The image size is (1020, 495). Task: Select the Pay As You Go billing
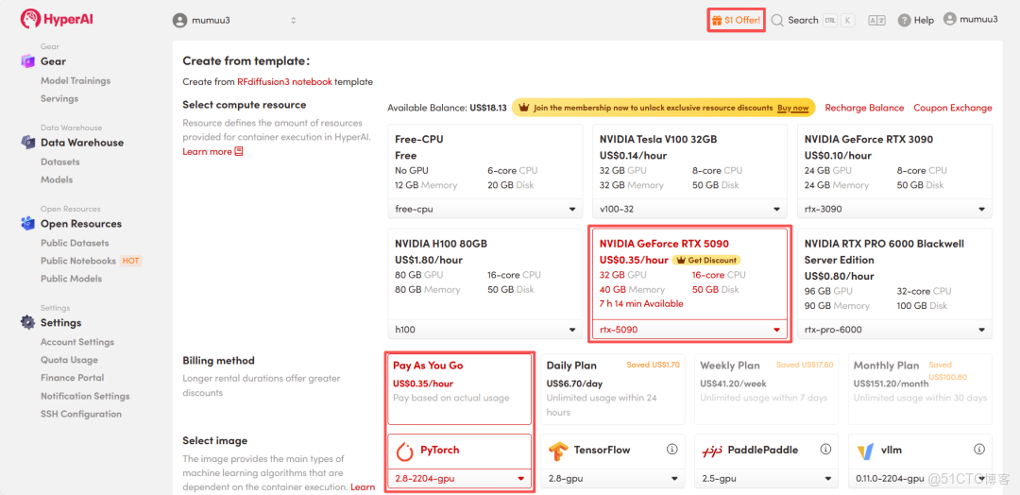[x=459, y=387]
